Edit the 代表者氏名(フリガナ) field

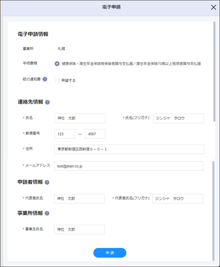click(x=178, y=199)
